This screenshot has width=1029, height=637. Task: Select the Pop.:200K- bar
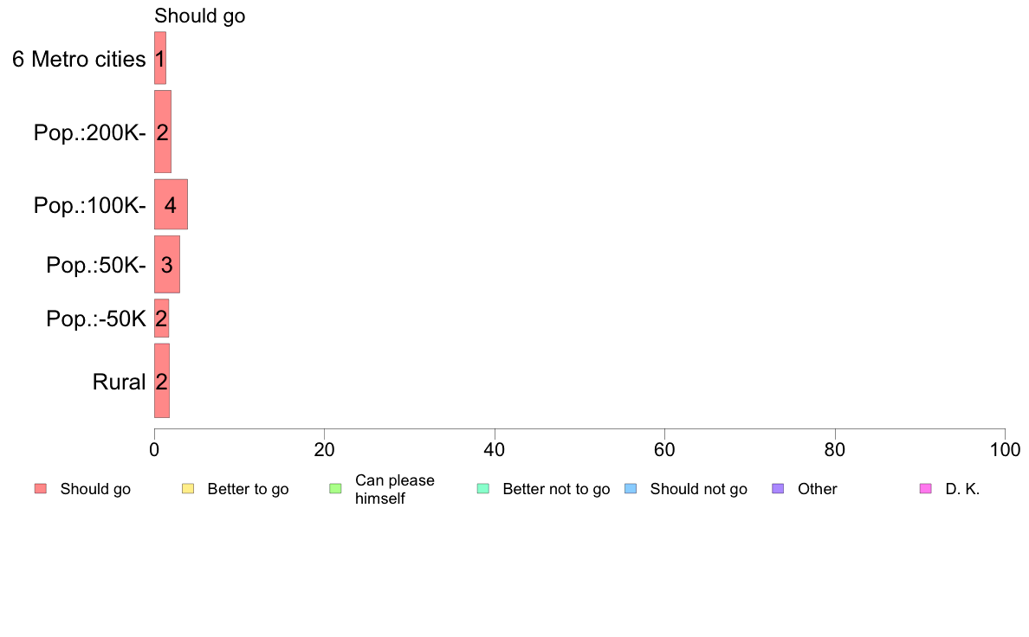(163, 132)
